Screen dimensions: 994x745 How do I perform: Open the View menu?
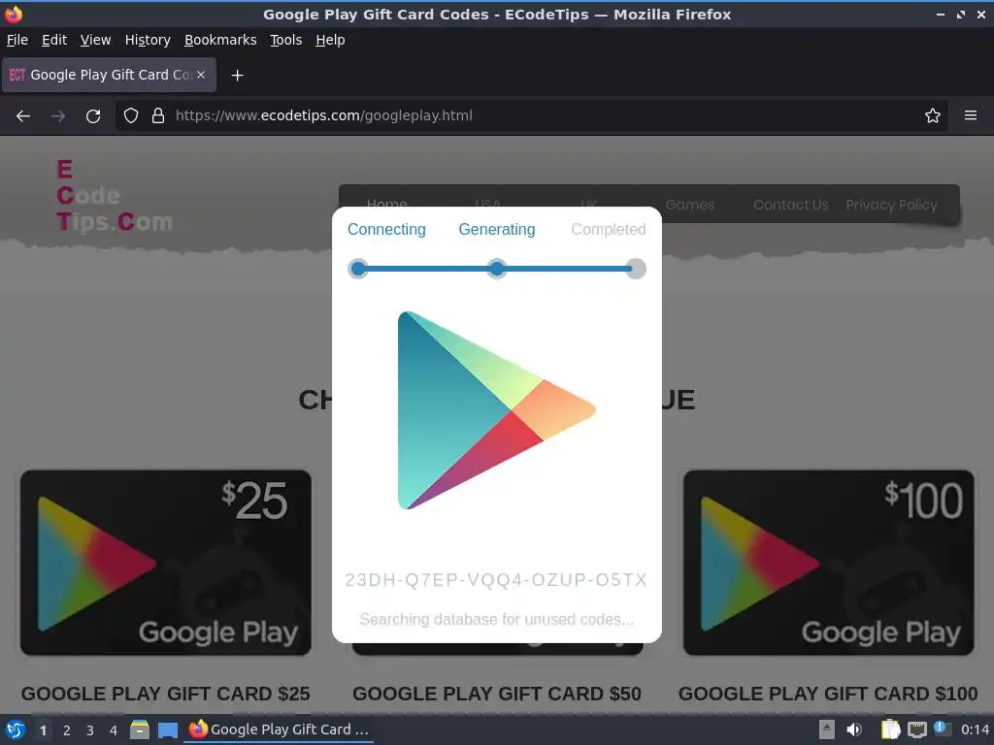tap(96, 40)
